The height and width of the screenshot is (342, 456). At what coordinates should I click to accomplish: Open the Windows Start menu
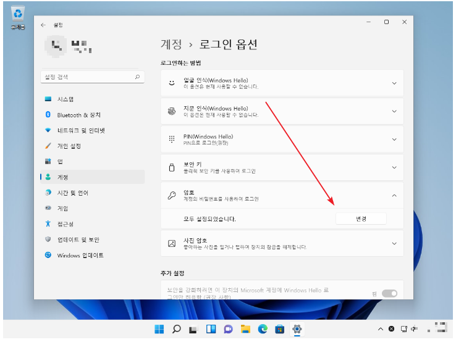159,329
